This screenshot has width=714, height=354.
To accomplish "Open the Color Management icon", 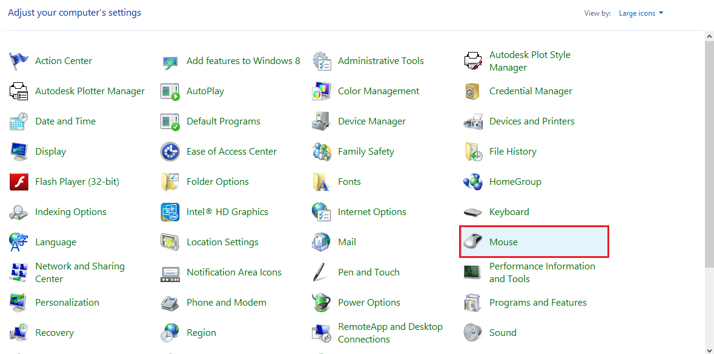I will pyautogui.click(x=321, y=91).
